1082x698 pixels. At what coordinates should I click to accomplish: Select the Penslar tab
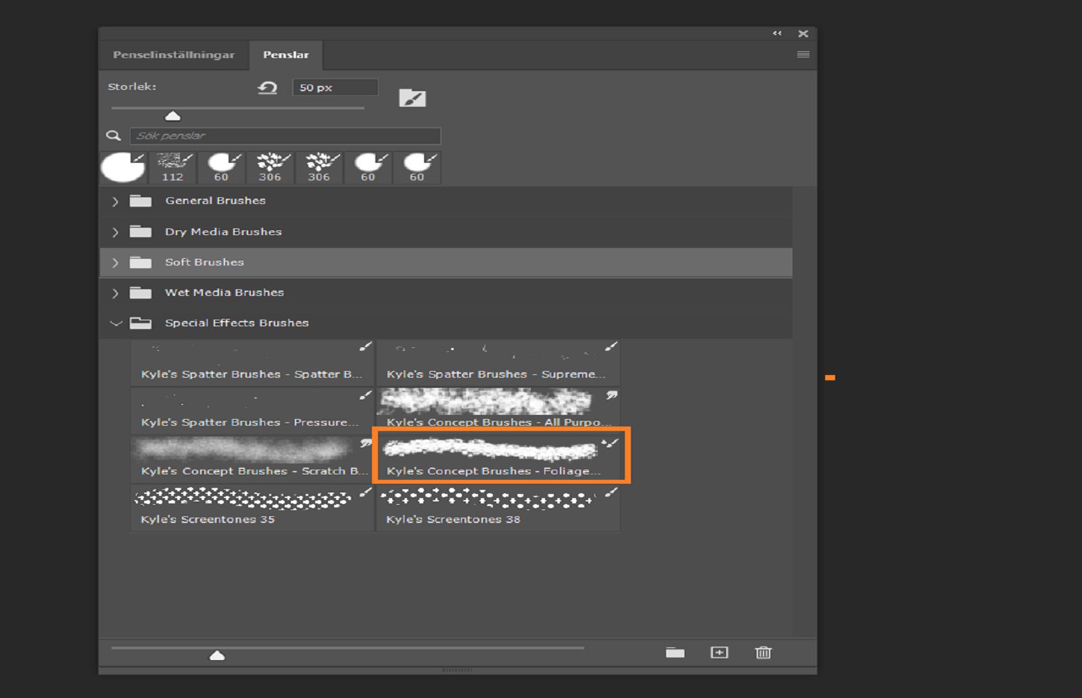coord(286,55)
